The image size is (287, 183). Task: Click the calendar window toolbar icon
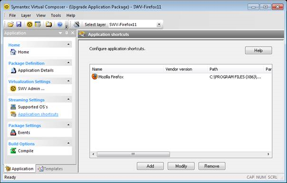tap(38, 24)
